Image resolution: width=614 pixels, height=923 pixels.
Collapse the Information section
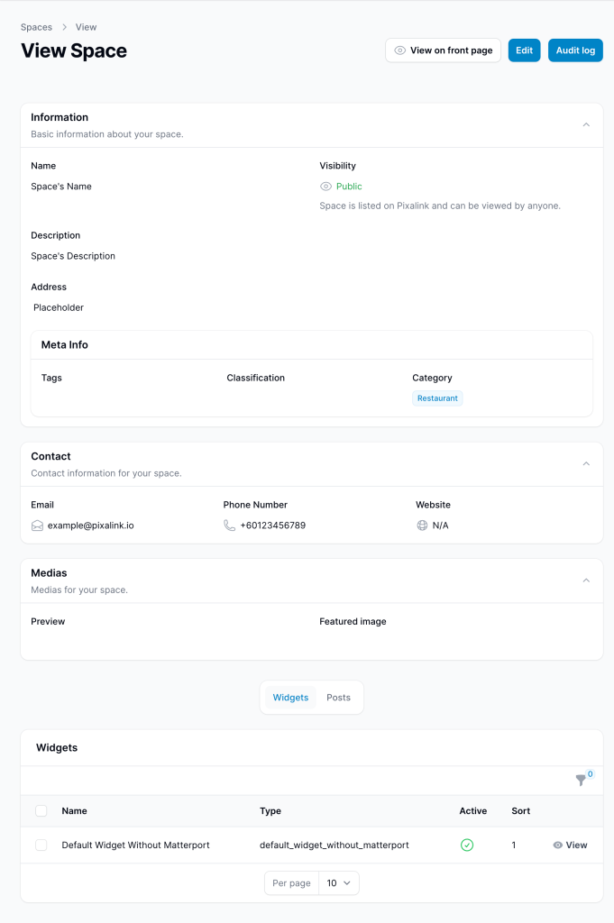pos(586,124)
